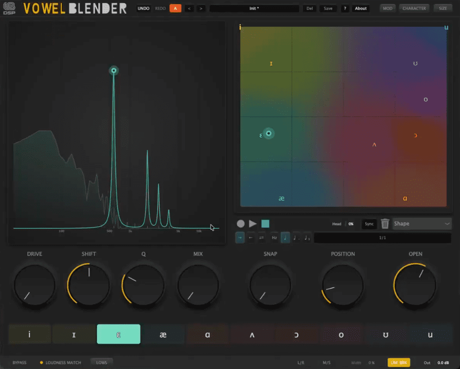Click the 1/1 rate display bar
This screenshot has height=369, width=460.
click(x=382, y=238)
